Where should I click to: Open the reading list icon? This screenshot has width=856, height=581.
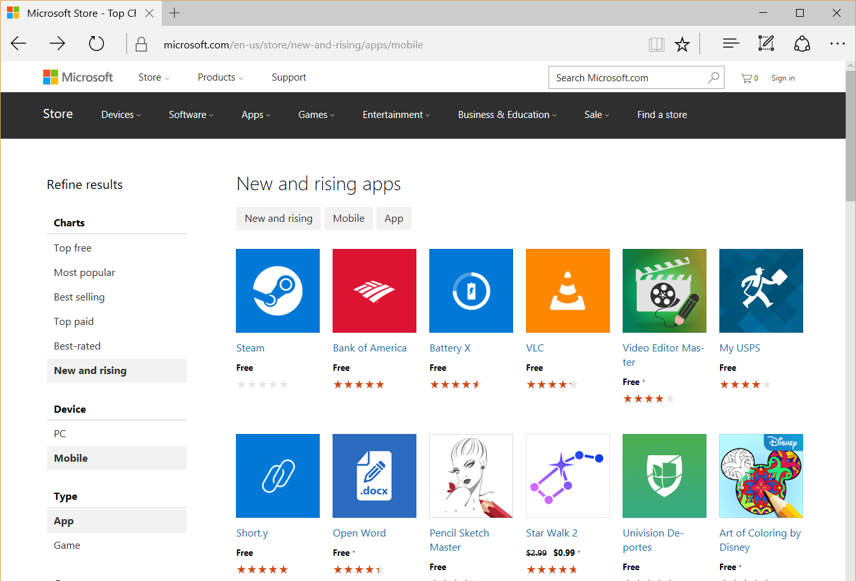pos(656,43)
